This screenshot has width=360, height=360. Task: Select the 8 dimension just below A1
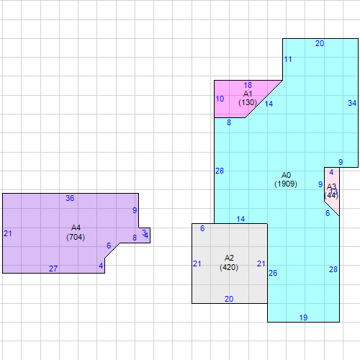pos(229,122)
